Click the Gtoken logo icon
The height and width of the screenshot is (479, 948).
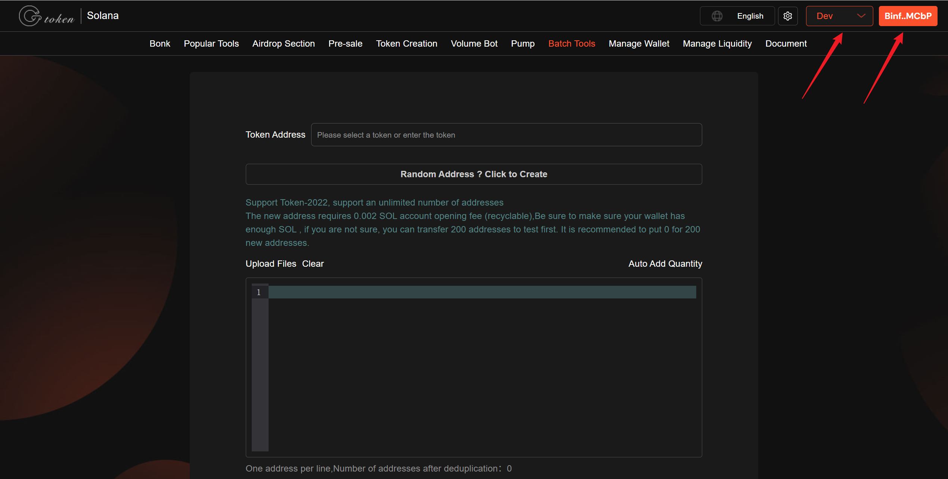[x=31, y=16]
